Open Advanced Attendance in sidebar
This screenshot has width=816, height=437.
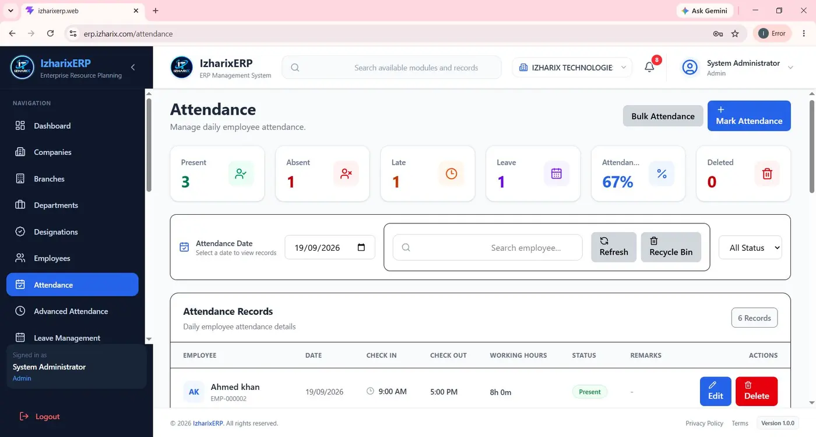[72, 311]
